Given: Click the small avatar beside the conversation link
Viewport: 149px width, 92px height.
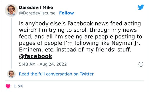Looking at the screenshot, I should [11, 74].
